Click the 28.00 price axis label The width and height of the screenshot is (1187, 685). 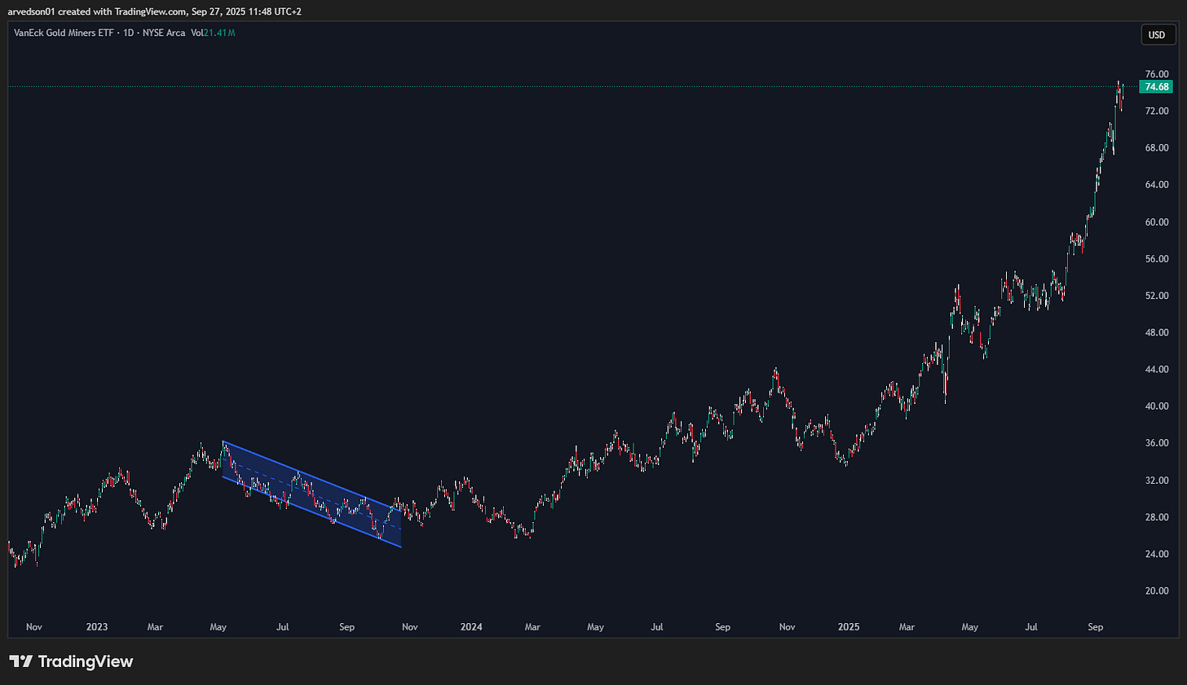1157,517
